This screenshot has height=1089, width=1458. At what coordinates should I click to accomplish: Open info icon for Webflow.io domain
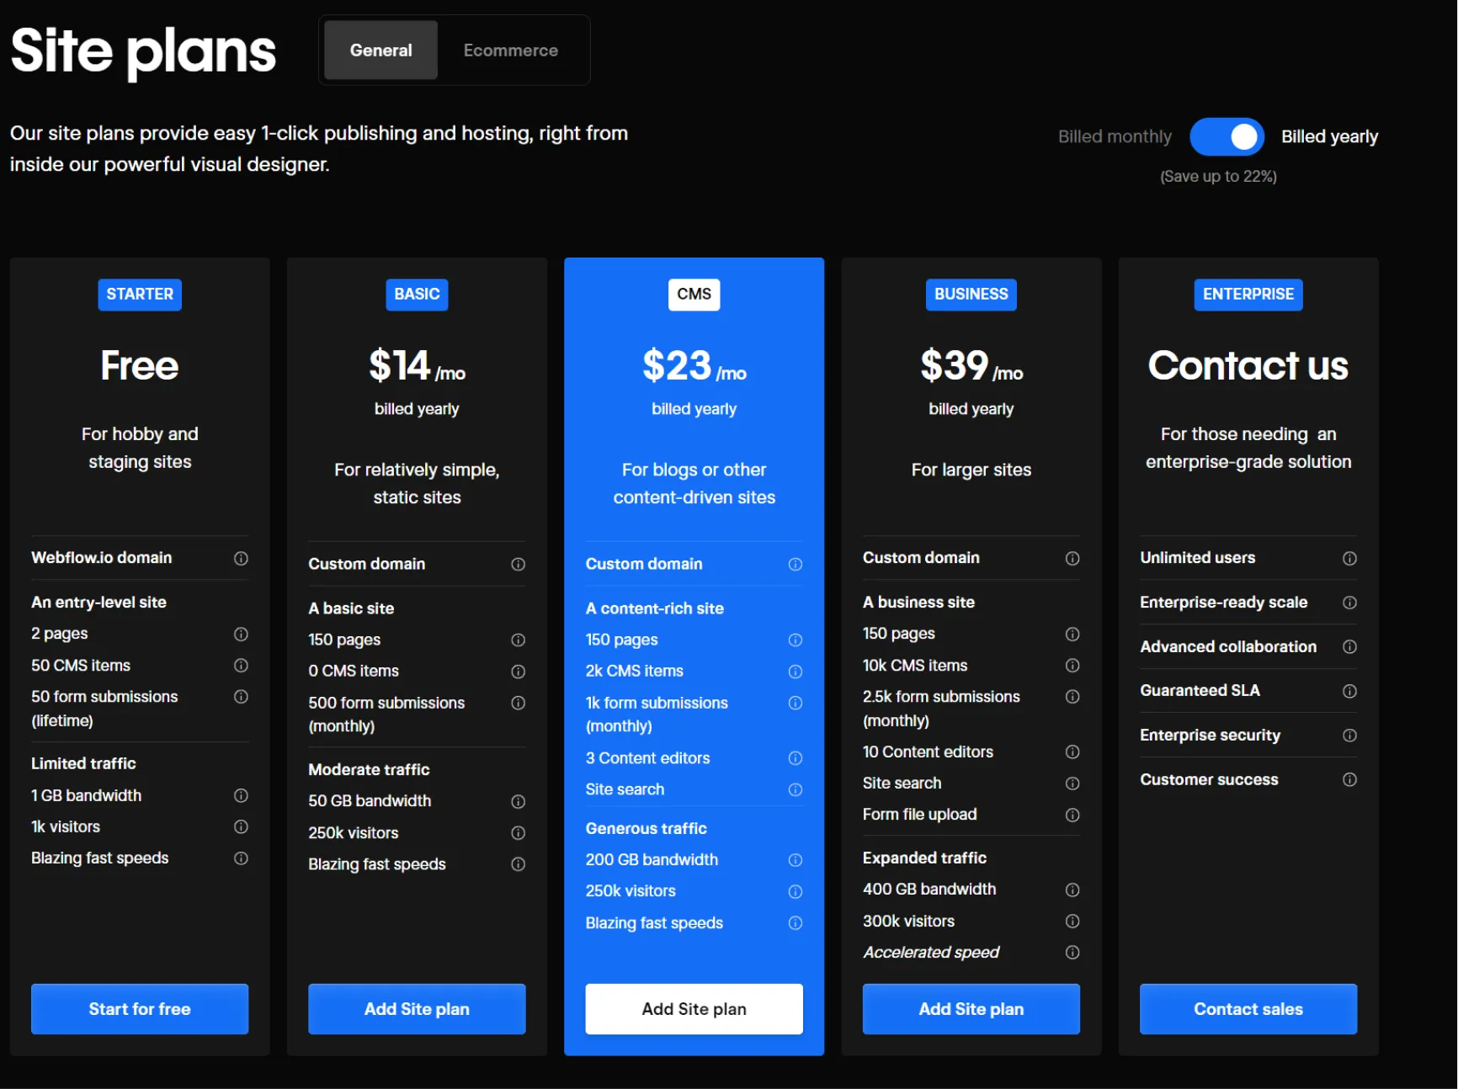[241, 558]
